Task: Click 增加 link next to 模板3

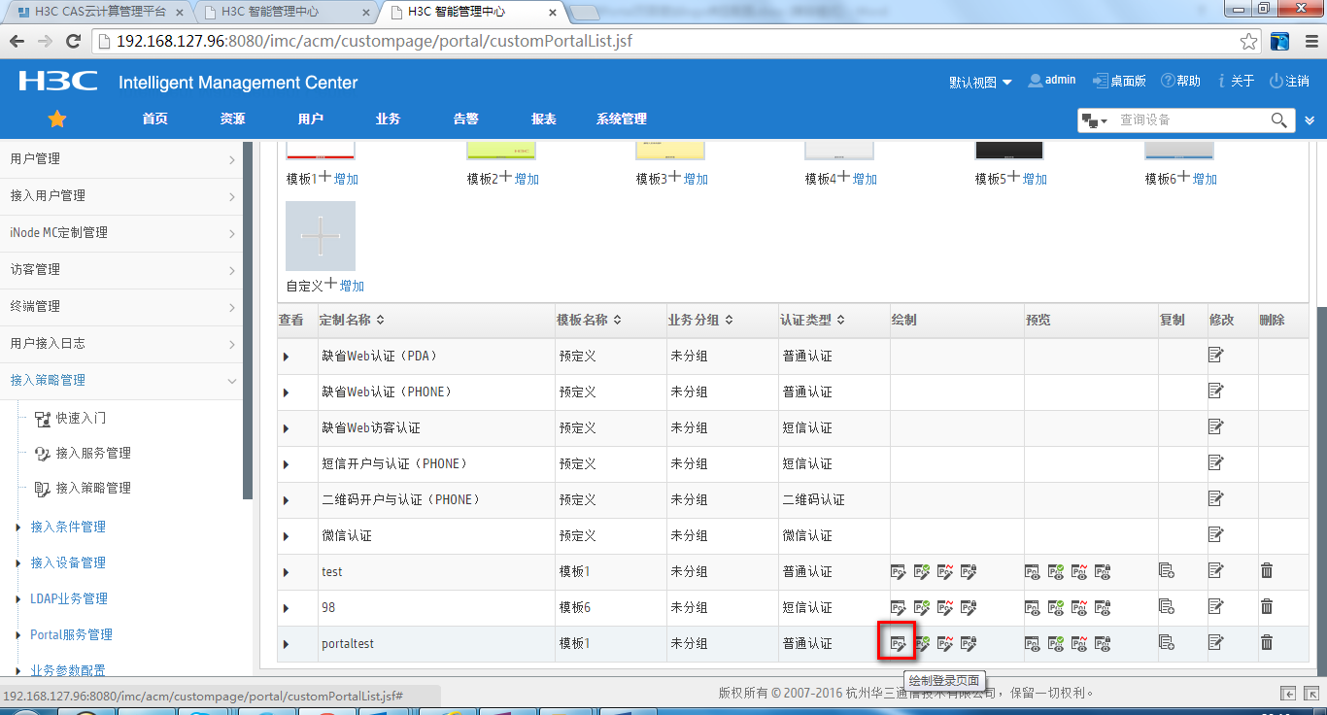Action: point(696,179)
